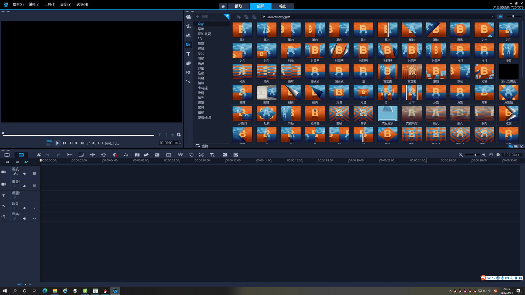Open the 設定(S) menu
Screen dimensions: 525x295
(66, 5)
